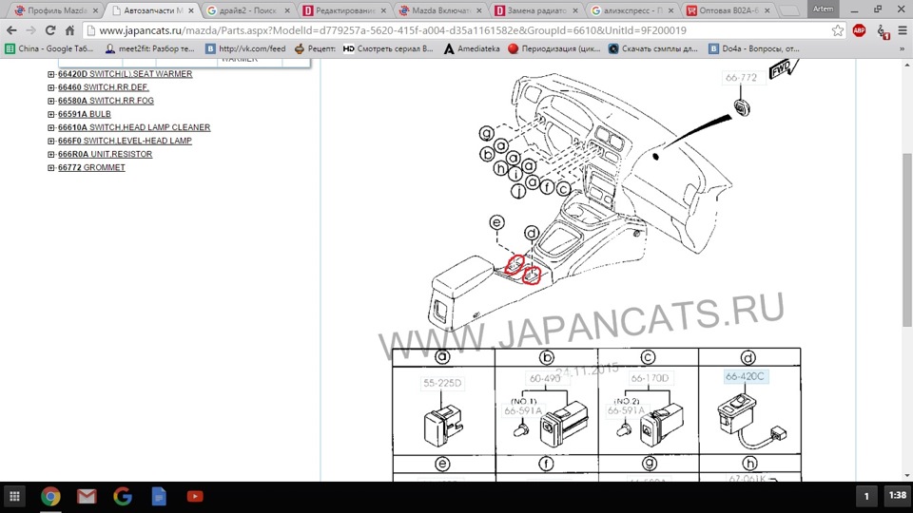The height and width of the screenshot is (513, 913).
Task: Open the AdBlock Plus extension icon
Action: [x=859, y=30]
